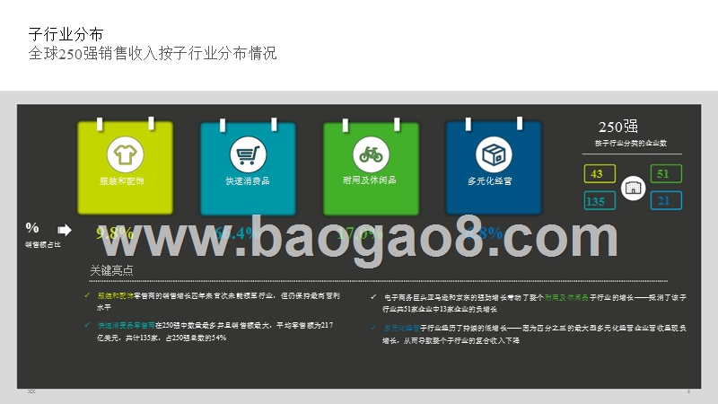Click the 关键亮点 section heading
718x404 pixels.
pos(111,270)
